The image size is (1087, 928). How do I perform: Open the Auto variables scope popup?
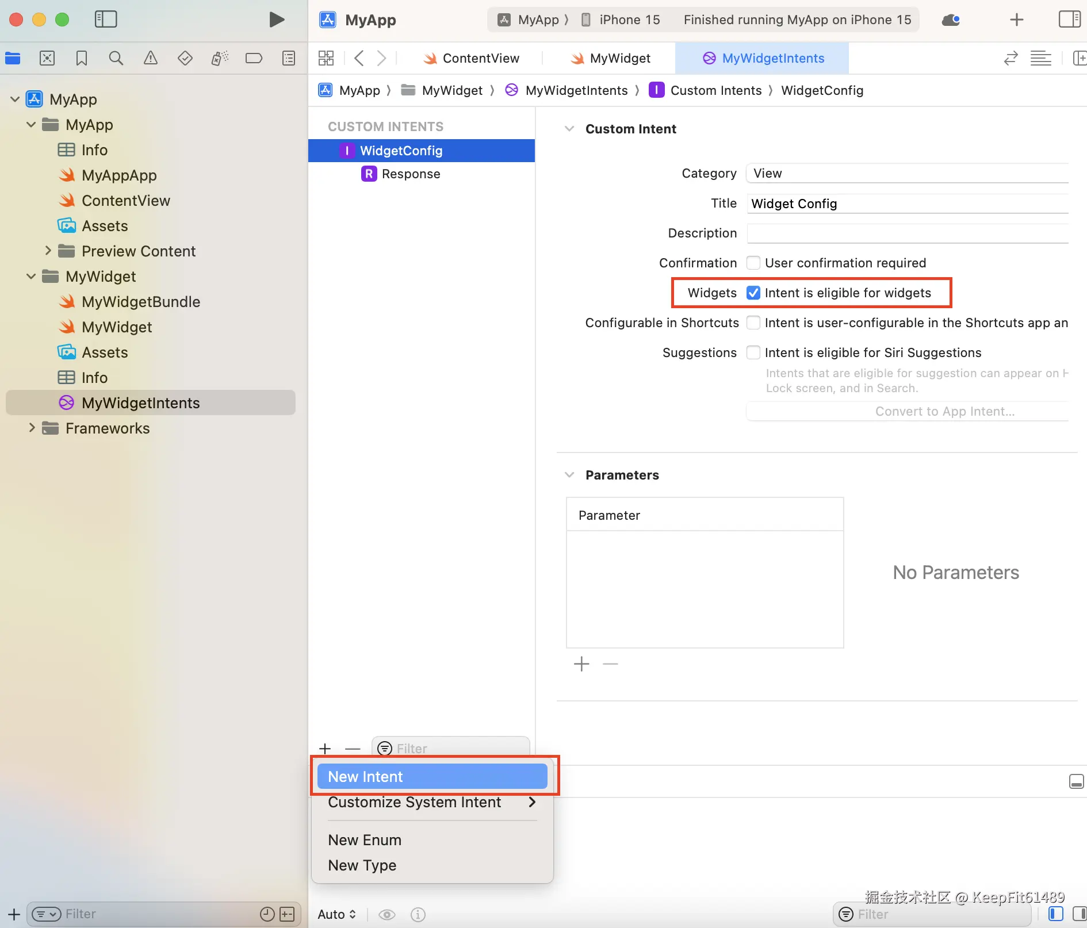click(337, 914)
